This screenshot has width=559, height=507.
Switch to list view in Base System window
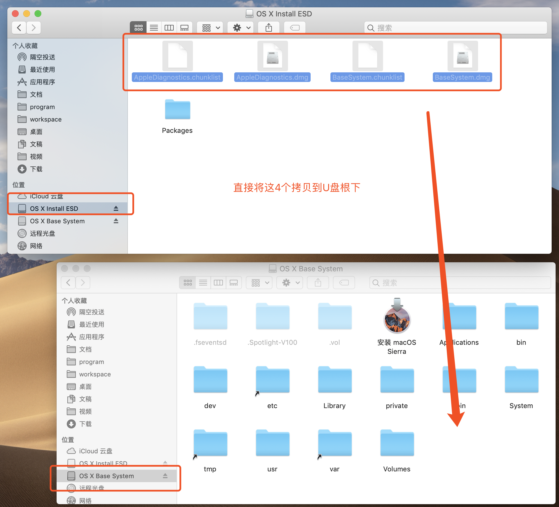[x=203, y=283]
